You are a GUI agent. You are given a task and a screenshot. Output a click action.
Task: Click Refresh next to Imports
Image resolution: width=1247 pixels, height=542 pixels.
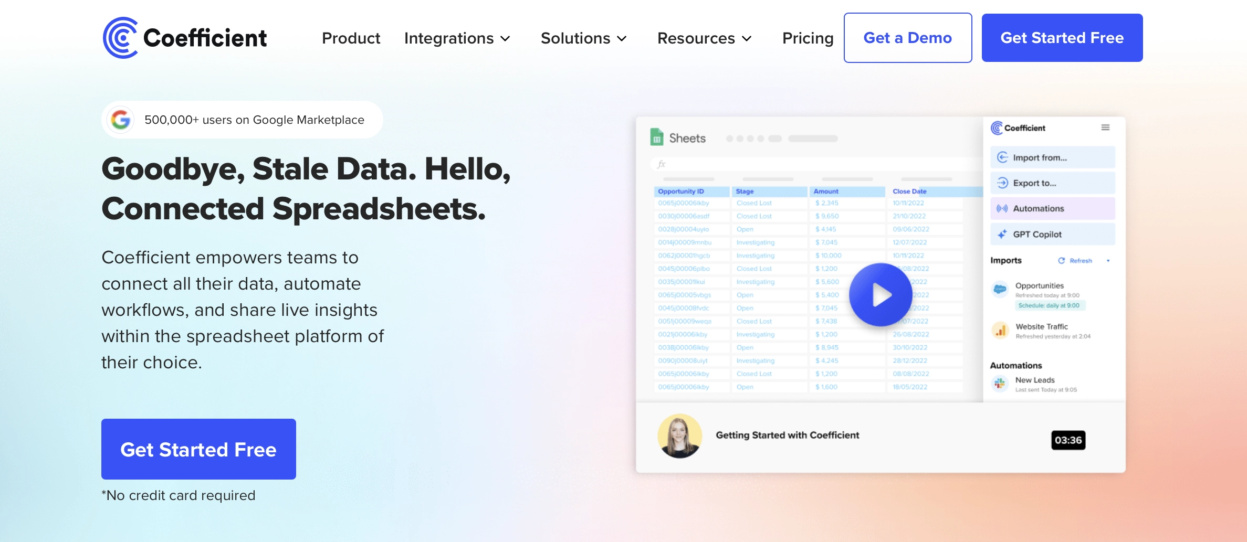(1075, 261)
